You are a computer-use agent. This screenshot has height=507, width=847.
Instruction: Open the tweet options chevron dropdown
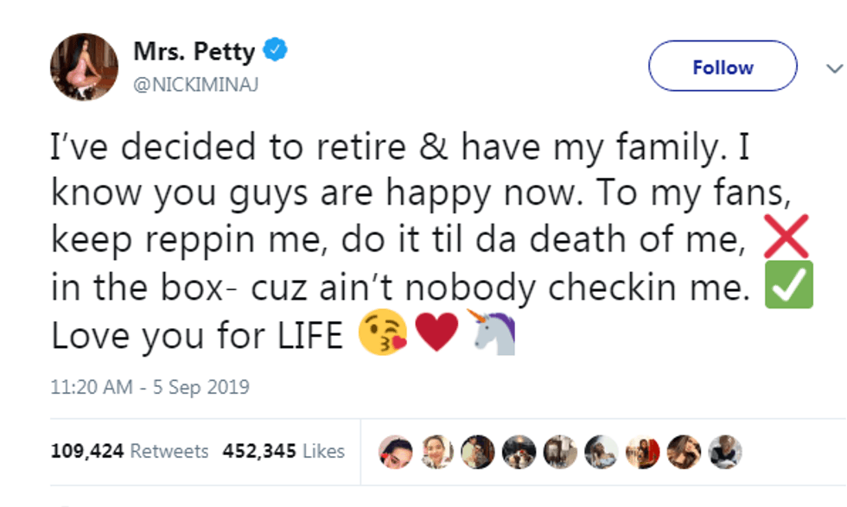(833, 67)
